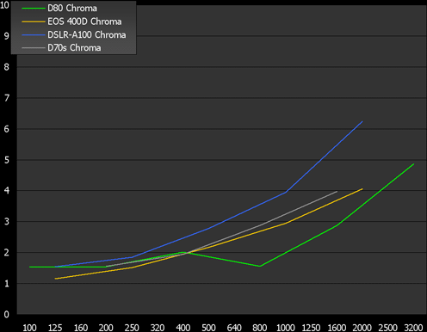Screen dimensions: 427x332
Task: Click the gray line's endpoint at ISO 1600
Action: tap(337, 192)
